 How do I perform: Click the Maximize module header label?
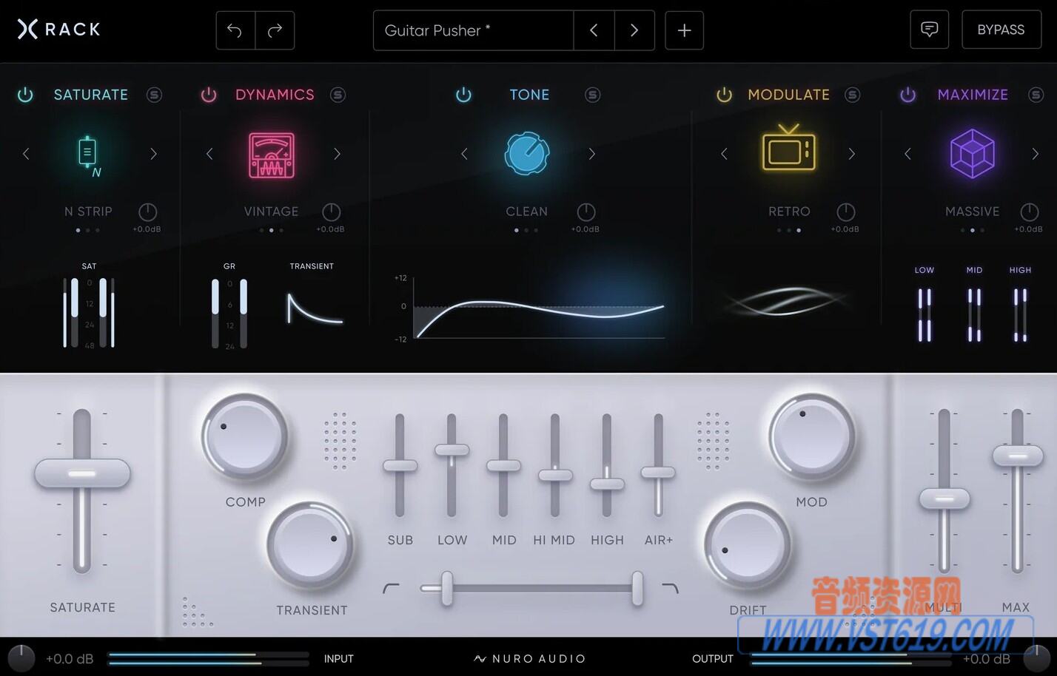tap(973, 94)
